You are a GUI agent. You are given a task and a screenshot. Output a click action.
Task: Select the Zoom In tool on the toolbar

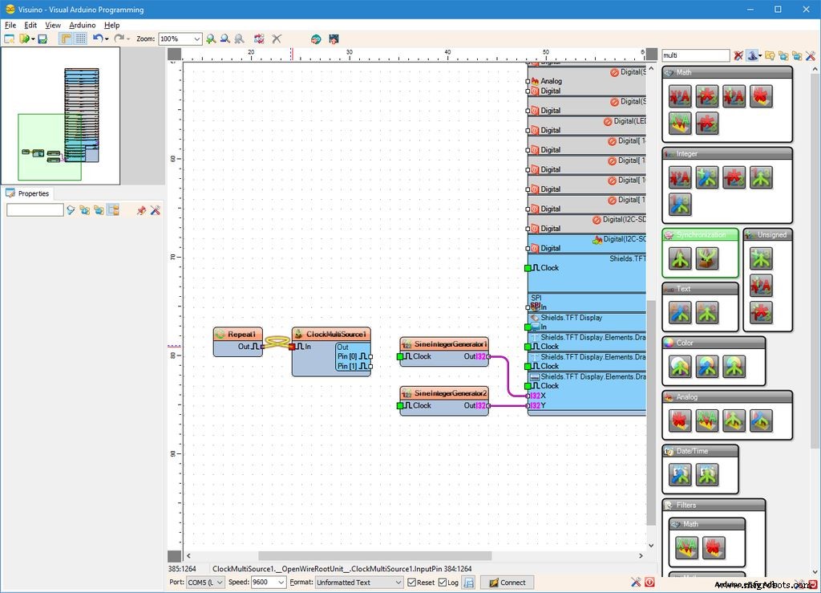coord(211,39)
